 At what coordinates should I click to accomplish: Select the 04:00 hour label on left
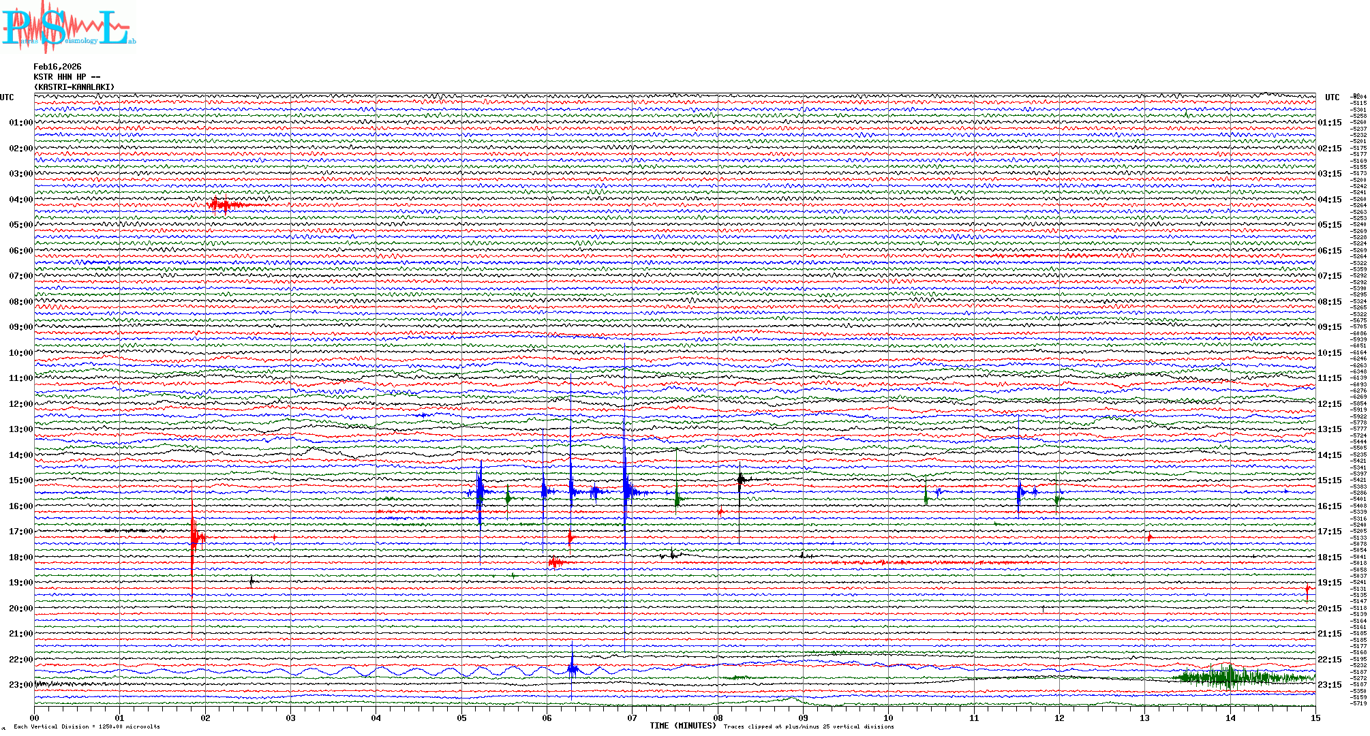[x=20, y=200]
